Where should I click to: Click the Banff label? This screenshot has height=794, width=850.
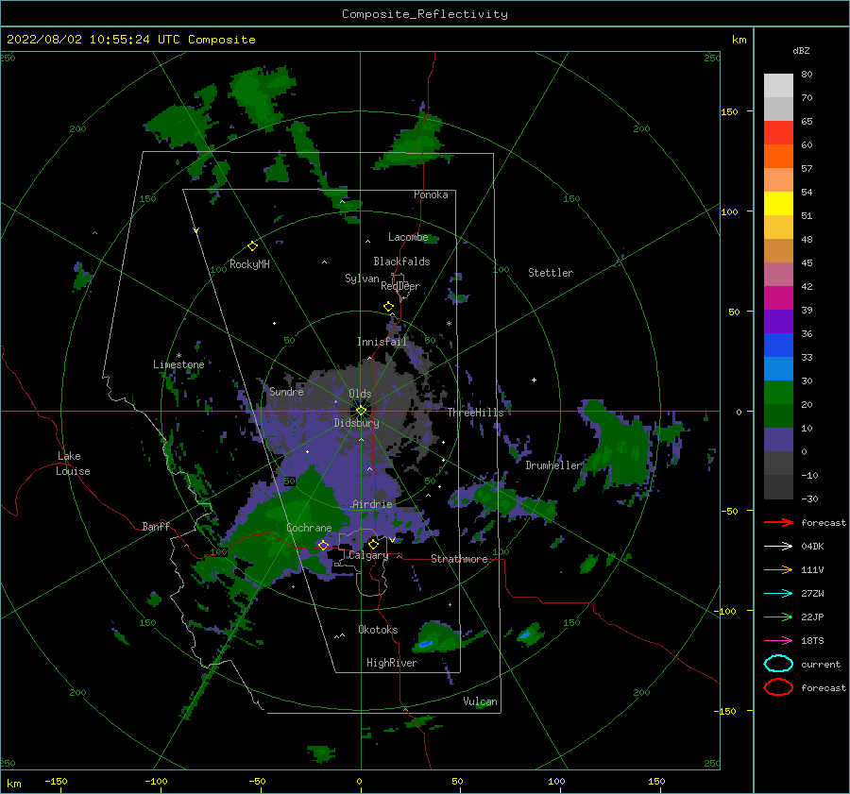pyautogui.click(x=156, y=526)
